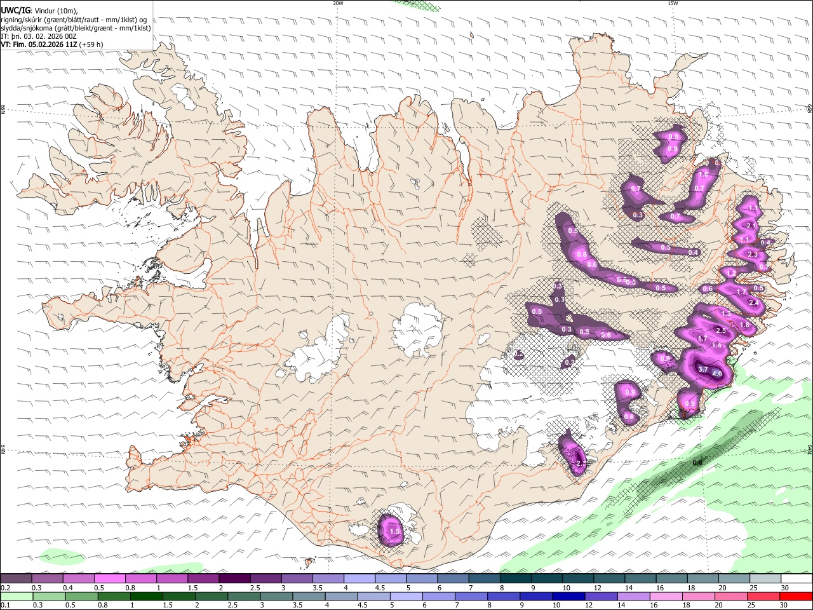Click the bright magenta 0.5 swatch in top legend
The image size is (813, 610).
coord(109,579)
